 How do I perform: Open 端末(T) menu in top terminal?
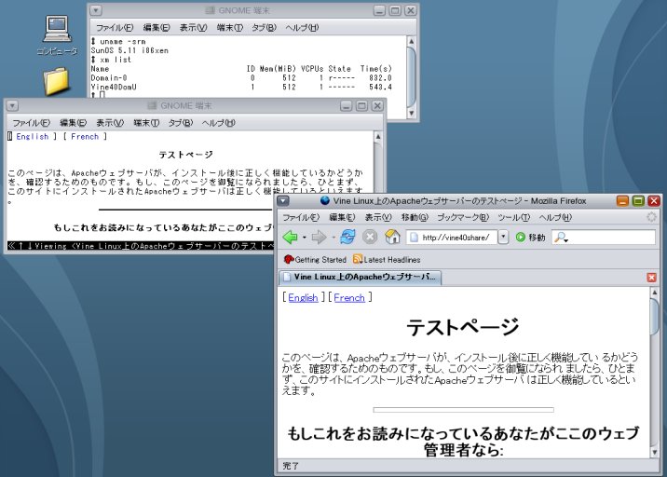tap(230, 28)
